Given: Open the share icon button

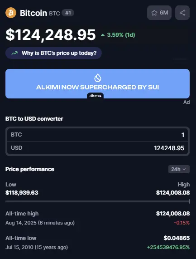Looking at the screenshot, I should [182, 13].
